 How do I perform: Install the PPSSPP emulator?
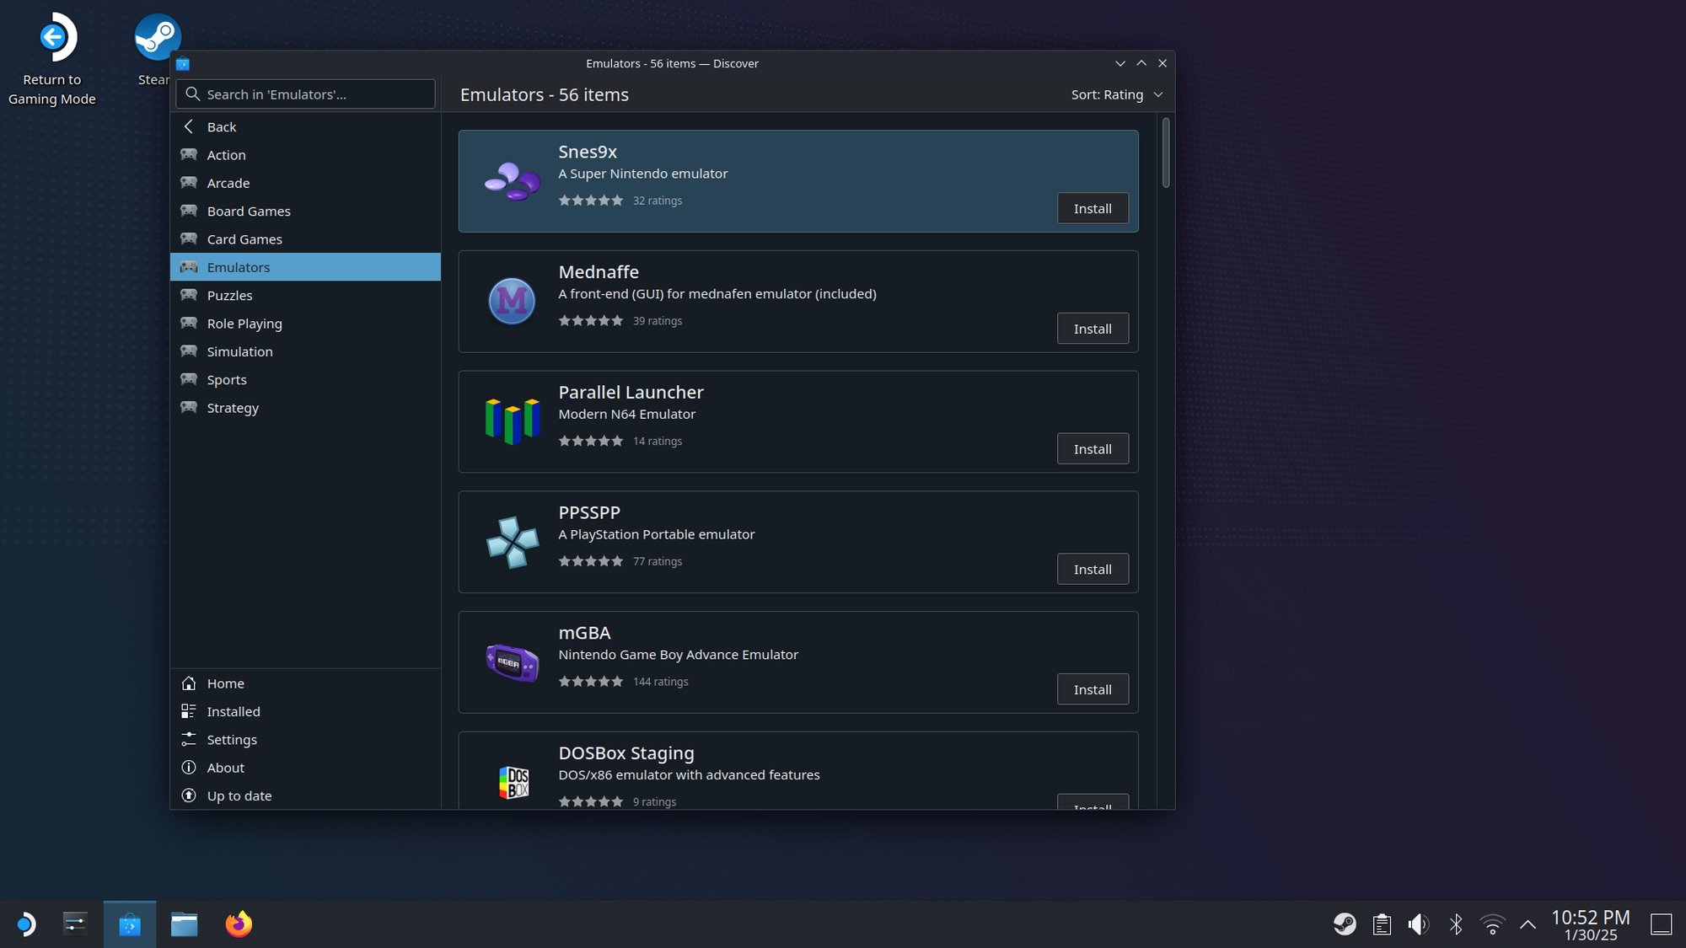(1092, 570)
